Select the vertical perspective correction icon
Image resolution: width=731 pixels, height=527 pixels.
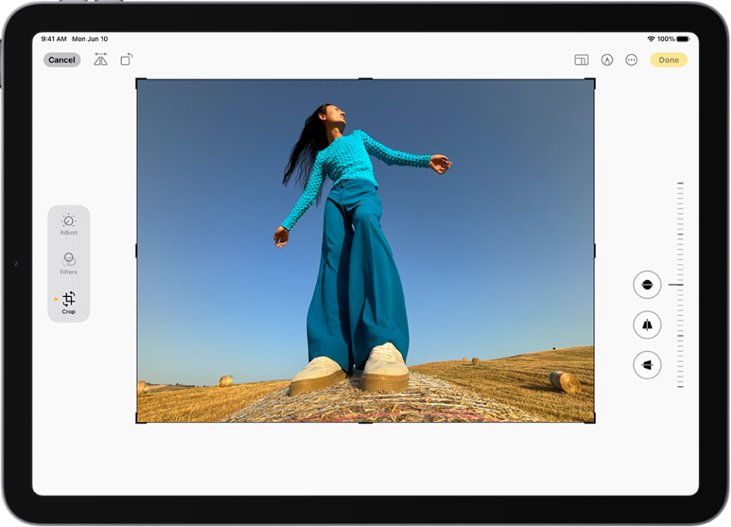[646, 324]
